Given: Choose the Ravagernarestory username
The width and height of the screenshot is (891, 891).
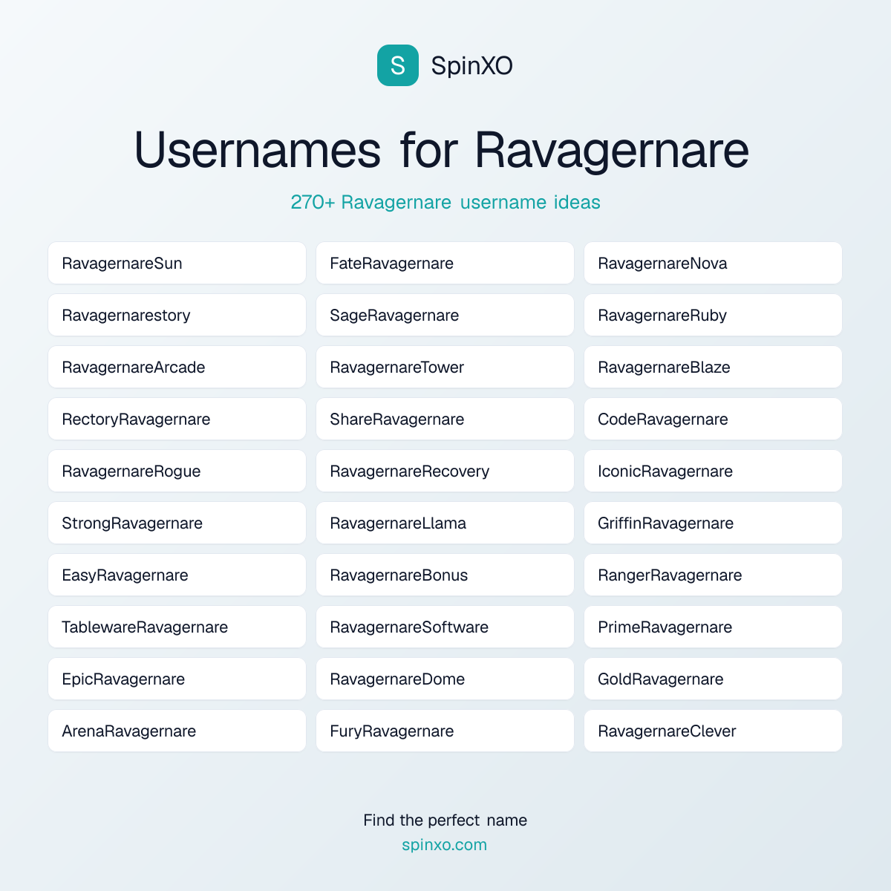Looking at the screenshot, I should point(177,315).
